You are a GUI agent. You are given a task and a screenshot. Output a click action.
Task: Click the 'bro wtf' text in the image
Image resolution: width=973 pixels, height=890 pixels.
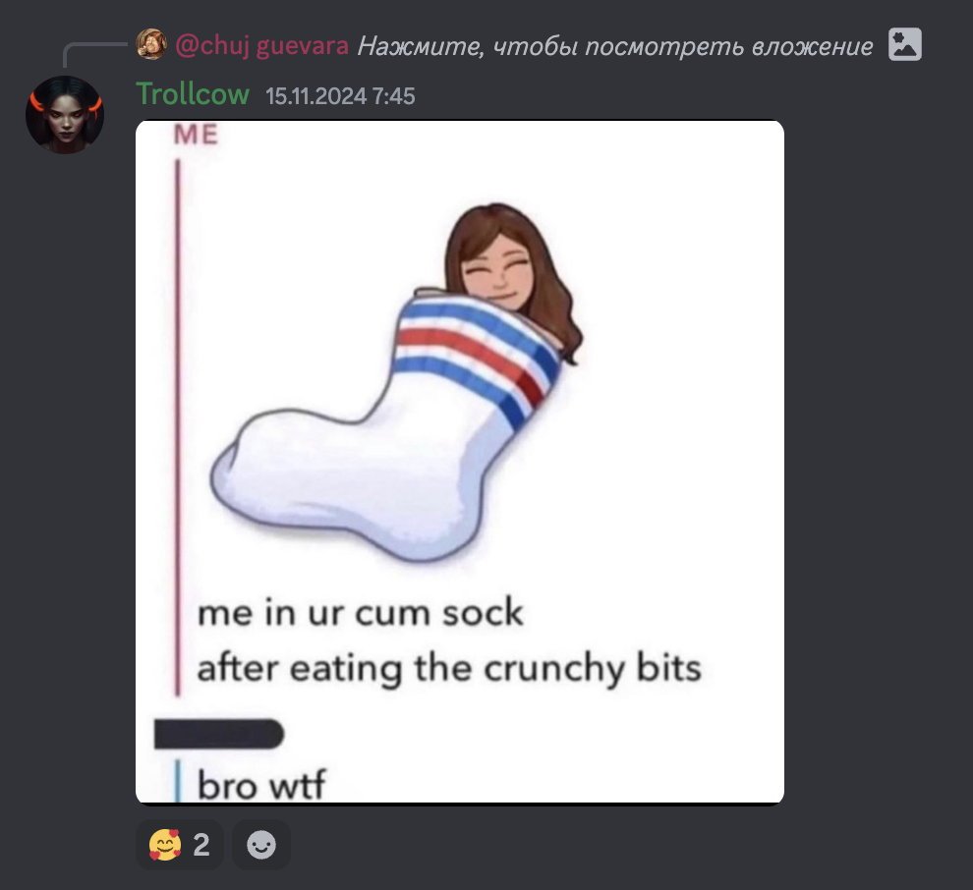[261, 785]
